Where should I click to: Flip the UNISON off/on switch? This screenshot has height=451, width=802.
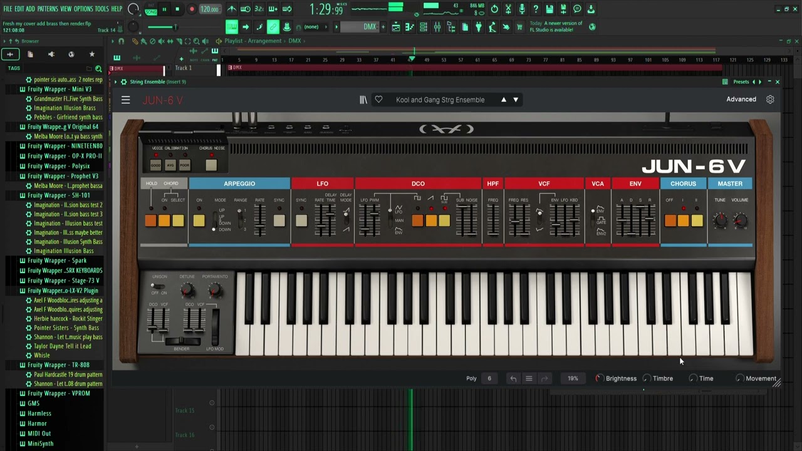[x=158, y=286]
